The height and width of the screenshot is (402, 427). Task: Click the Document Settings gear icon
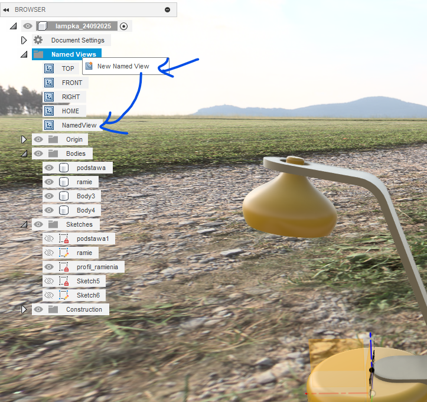[x=38, y=40]
